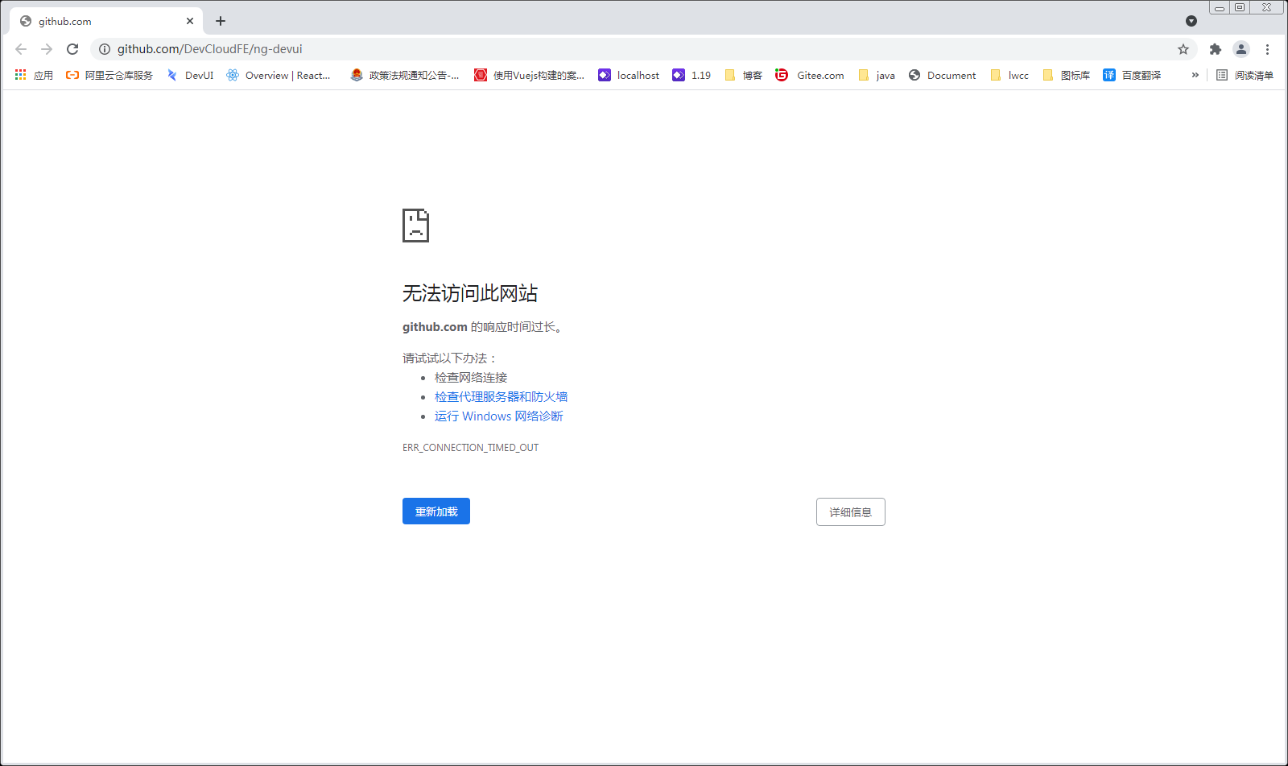
Task: Open the user profile avatar
Action: (x=1241, y=49)
